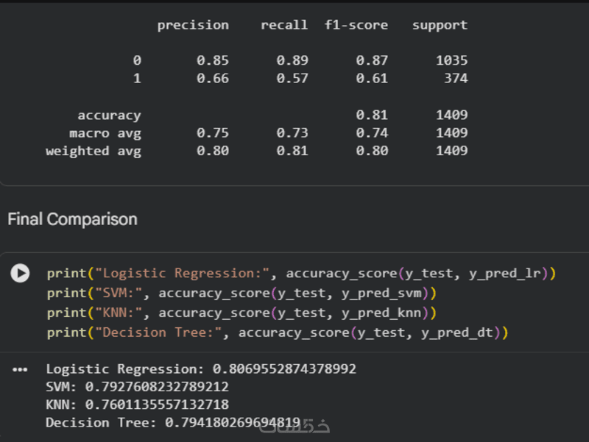Click the f1-score column header

click(356, 25)
